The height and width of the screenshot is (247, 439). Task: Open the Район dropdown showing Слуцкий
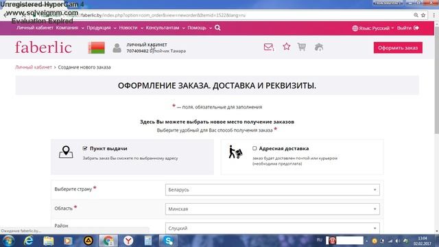(272, 228)
